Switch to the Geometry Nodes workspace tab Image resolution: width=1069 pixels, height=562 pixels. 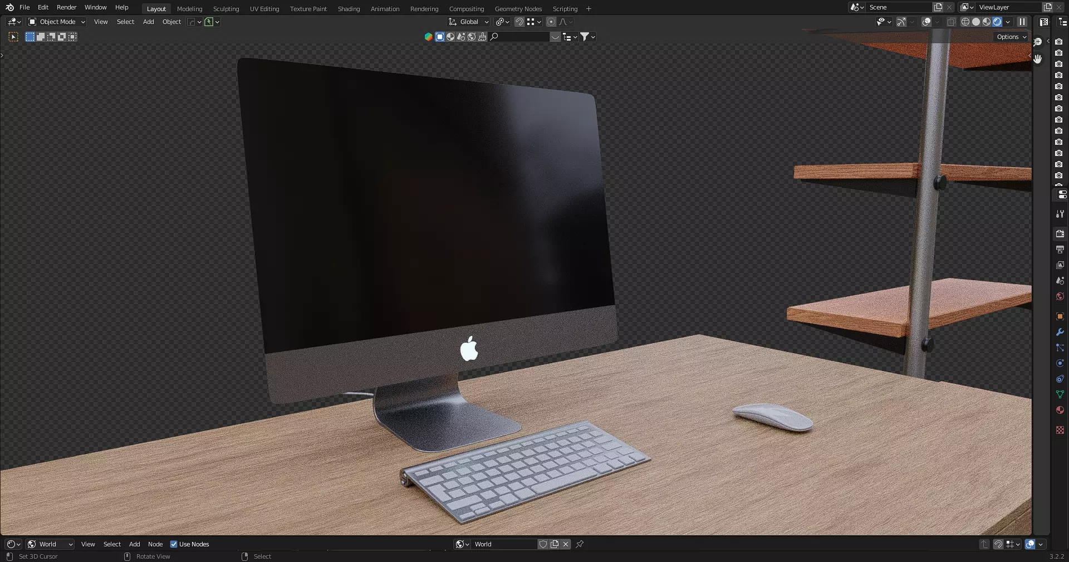[x=518, y=8]
